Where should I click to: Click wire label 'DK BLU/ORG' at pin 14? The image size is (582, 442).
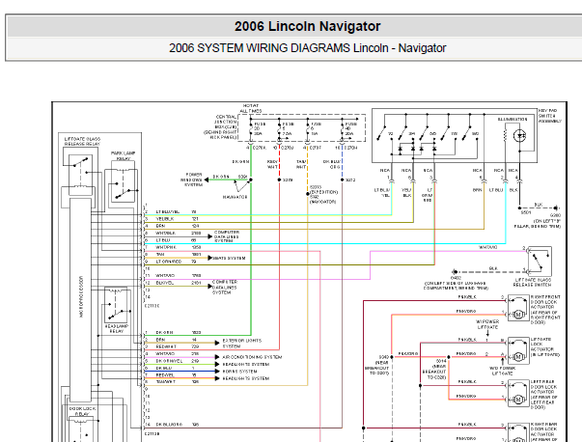click(x=169, y=425)
